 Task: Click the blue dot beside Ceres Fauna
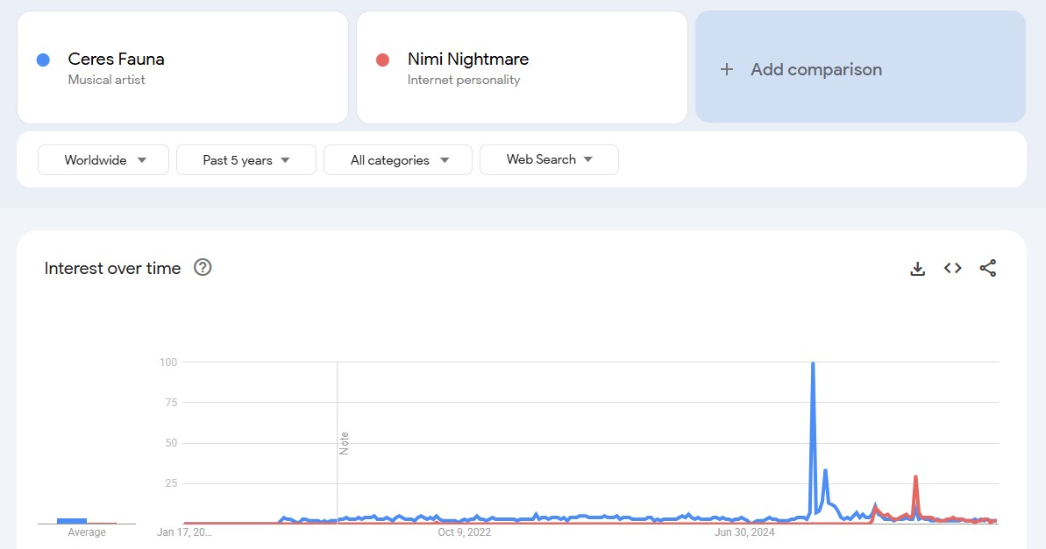[x=43, y=60]
